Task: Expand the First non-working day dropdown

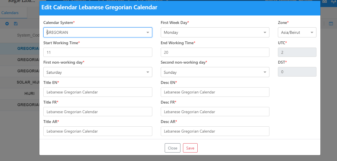Action: click(x=98, y=72)
